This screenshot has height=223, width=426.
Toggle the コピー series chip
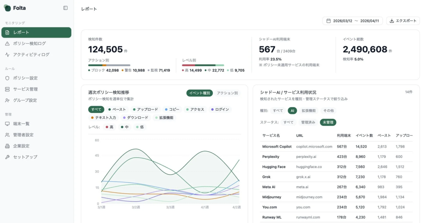click(172, 109)
